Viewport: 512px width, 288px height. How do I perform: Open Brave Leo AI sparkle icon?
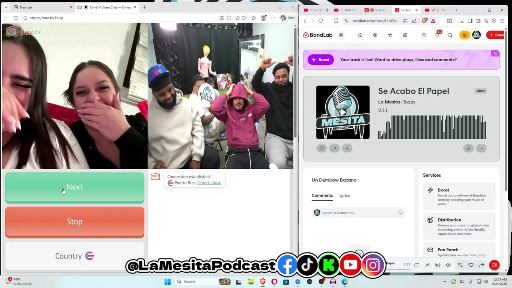(486, 21)
